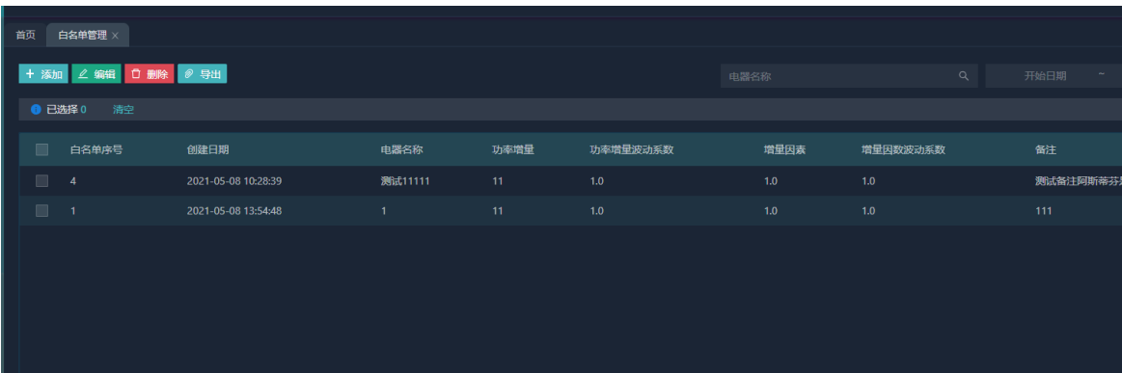Viewport: 1122px width, 373px height.
Task: Check the checkbox for row 2021-05-08 13:54:48
Action: (42, 211)
